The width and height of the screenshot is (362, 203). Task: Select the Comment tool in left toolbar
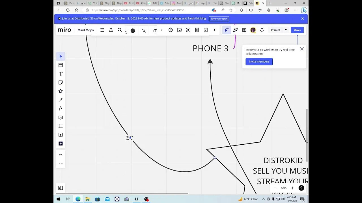[61, 118]
